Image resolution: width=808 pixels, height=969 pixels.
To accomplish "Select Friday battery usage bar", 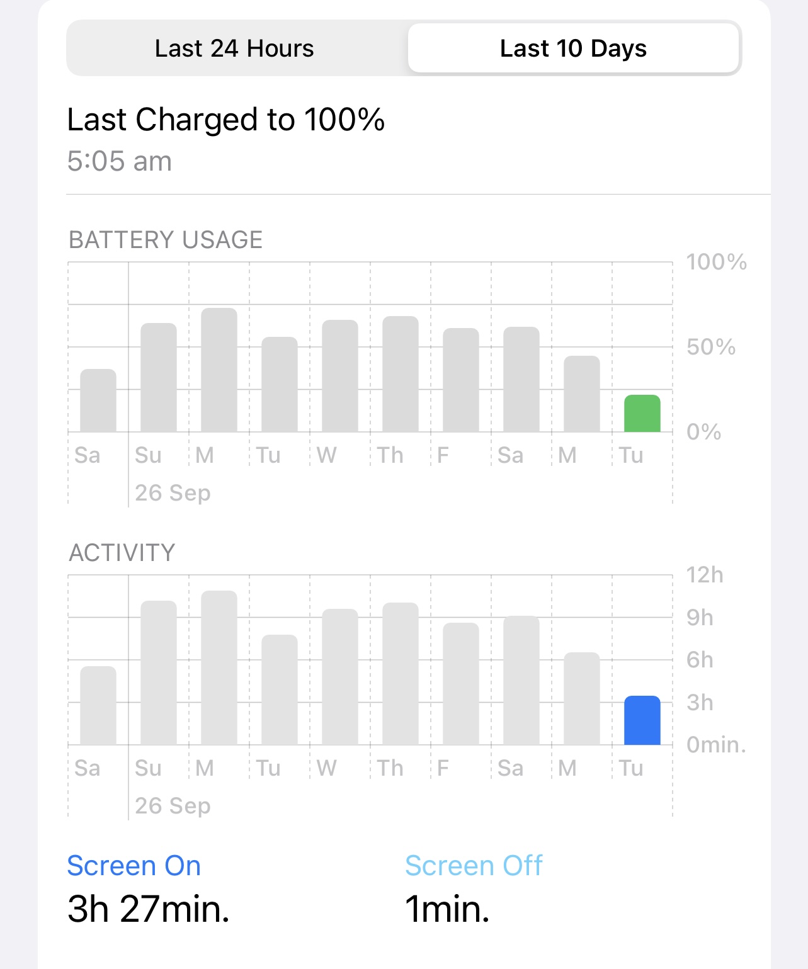I will click(461, 380).
